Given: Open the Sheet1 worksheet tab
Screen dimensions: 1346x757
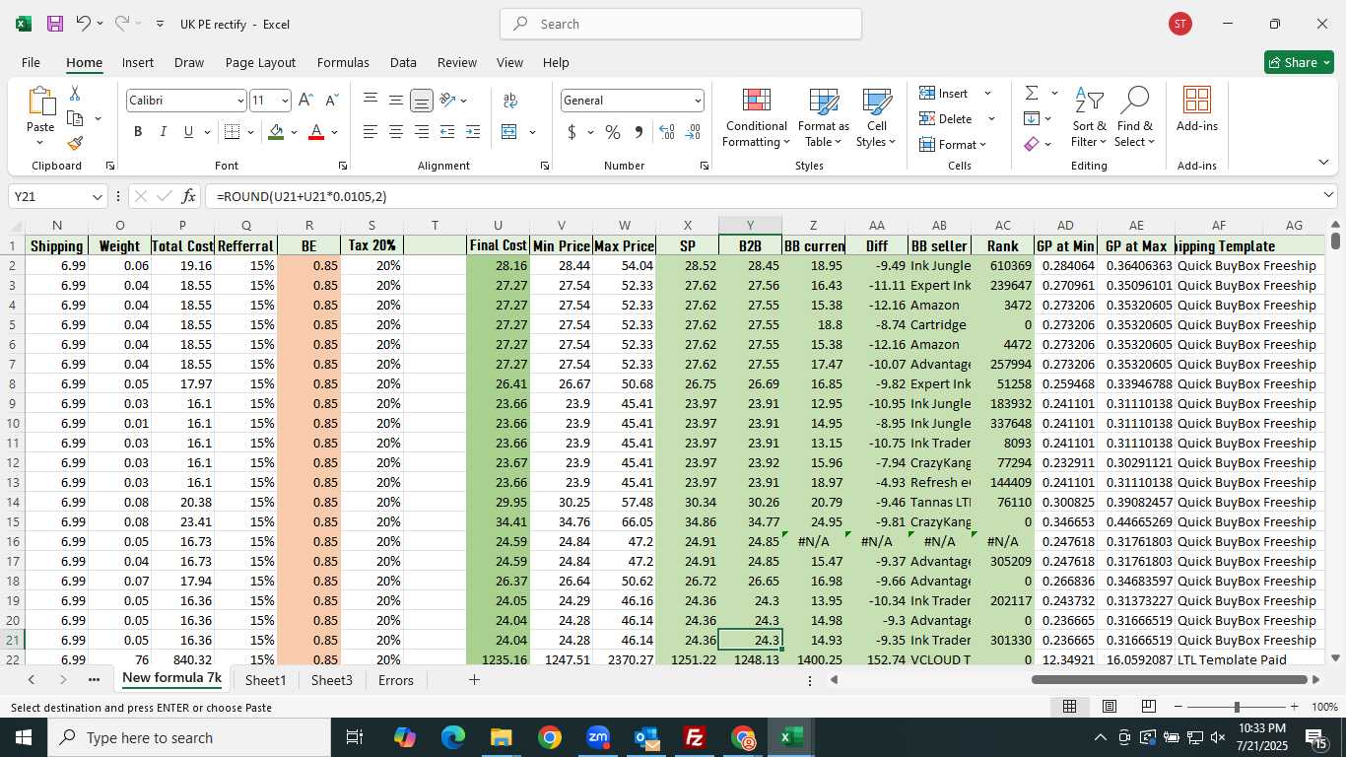Looking at the screenshot, I should coord(265,680).
